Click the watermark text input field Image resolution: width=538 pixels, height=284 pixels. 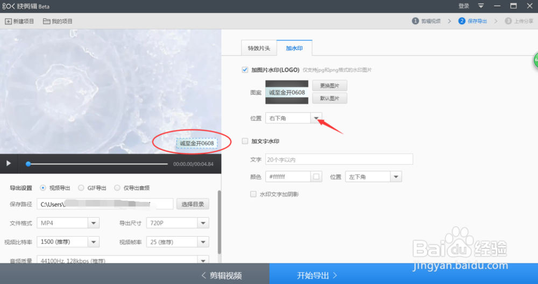(339, 159)
